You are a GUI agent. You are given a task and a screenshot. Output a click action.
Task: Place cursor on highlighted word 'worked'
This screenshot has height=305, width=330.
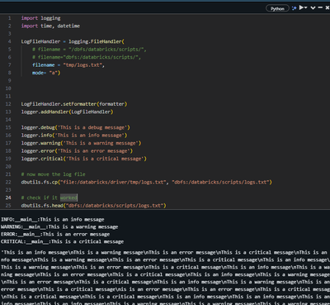(68, 198)
